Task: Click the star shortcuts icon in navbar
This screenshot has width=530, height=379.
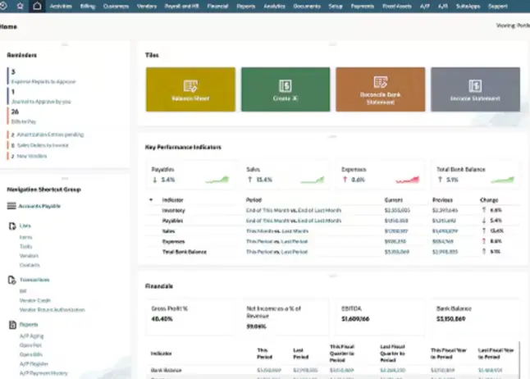Action: tap(21, 6)
